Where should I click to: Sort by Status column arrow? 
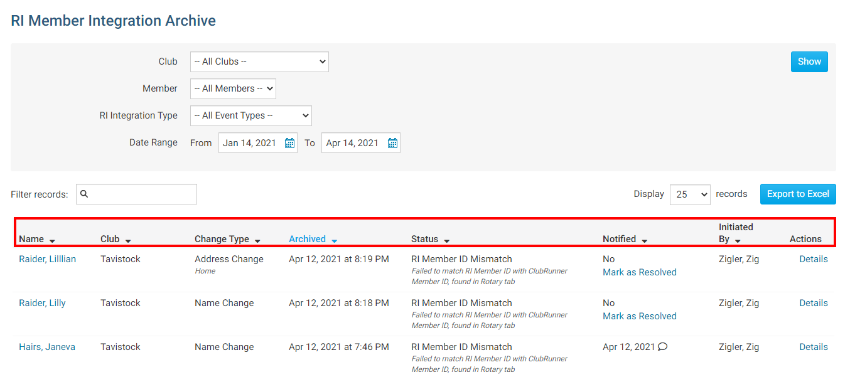(x=447, y=241)
